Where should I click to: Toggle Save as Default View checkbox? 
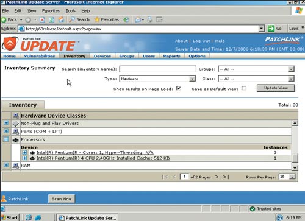coord(244,88)
